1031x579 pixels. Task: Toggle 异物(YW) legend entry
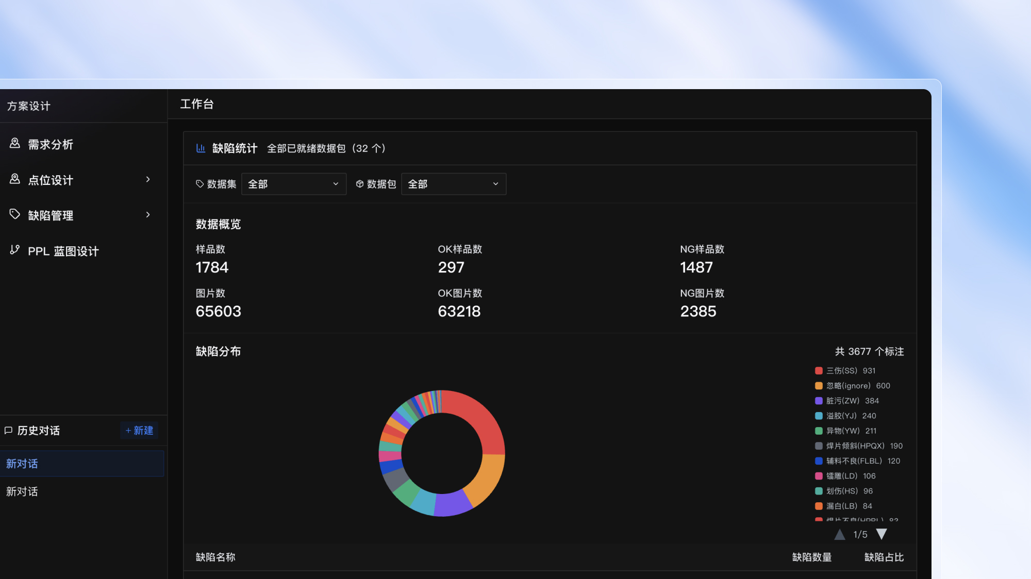pyautogui.click(x=845, y=431)
